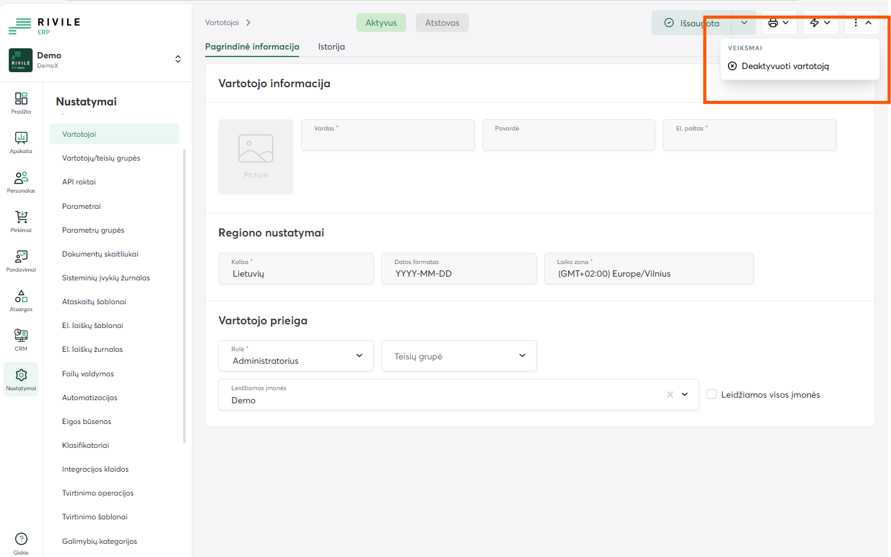The width and height of the screenshot is (891, 557).
Task: Open the print options dropdown
Action: coord(779,23)
